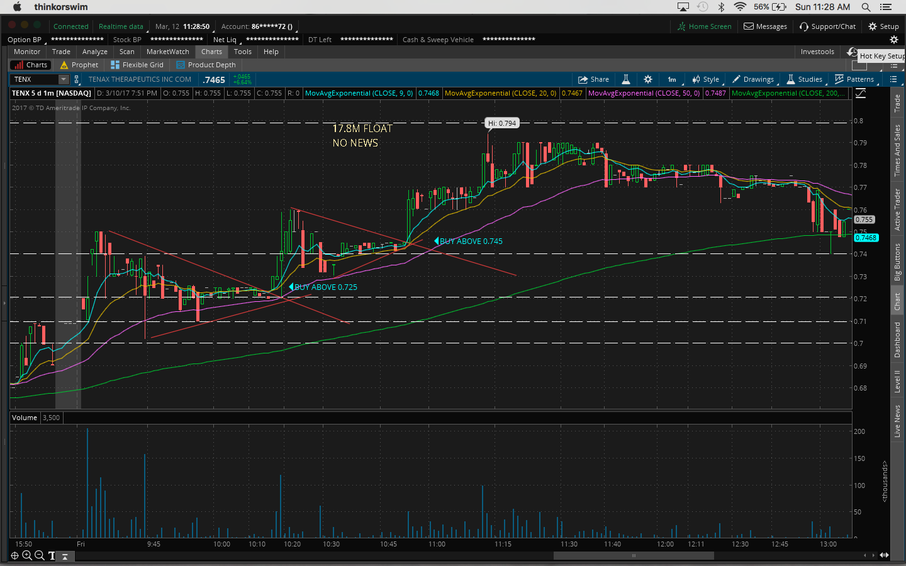Click the MovAvgExponential (CLOSE, 9, 0) study label
This screenshot has width=906, height=566.
pyautogui.click(x=359, y=93)
